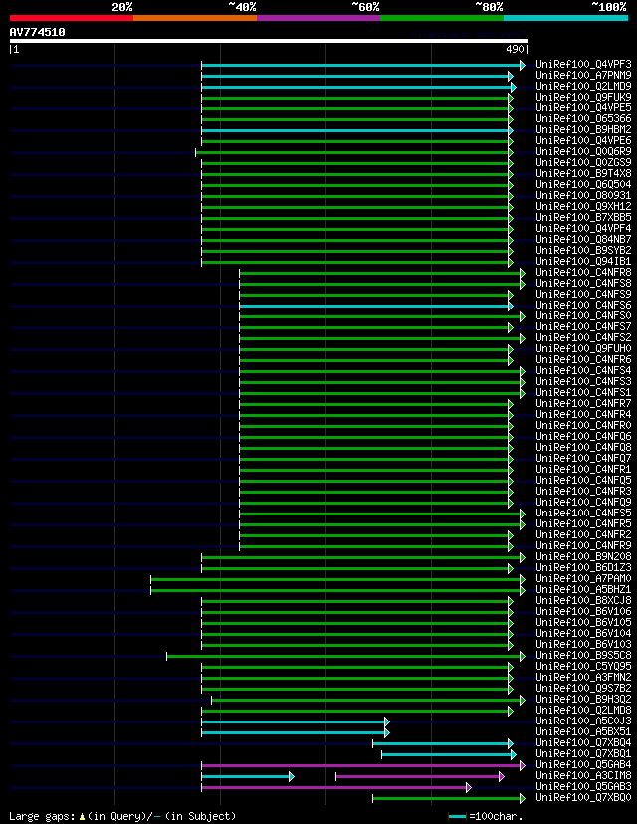Click the cyan ~100% identity legend segment

coord(565,18)
